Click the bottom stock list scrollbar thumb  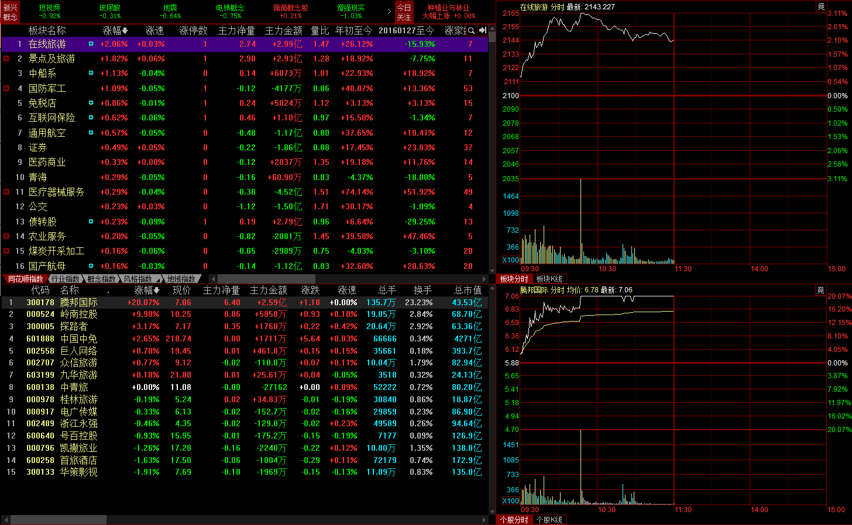tap(58, 520)
